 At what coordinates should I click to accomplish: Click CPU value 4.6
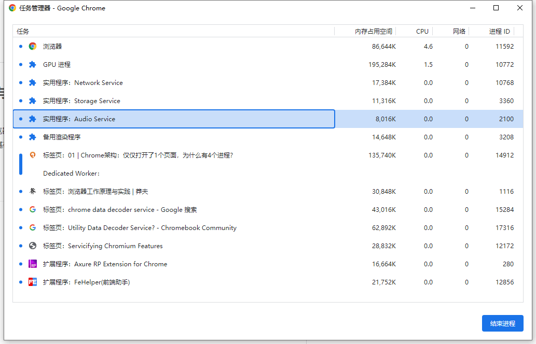coord(428,47)
